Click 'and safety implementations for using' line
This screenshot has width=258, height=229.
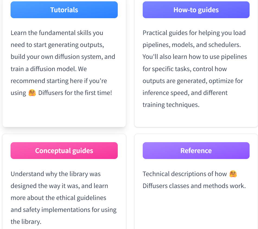tap(63, 210)
